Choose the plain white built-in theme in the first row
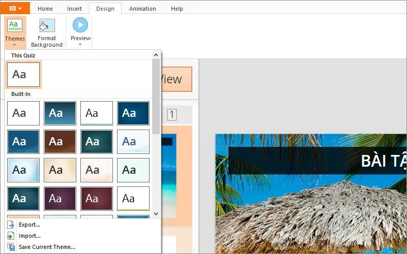Image resolution: width=407 pixels, height=254 pixels. click(x=23, y=113)
